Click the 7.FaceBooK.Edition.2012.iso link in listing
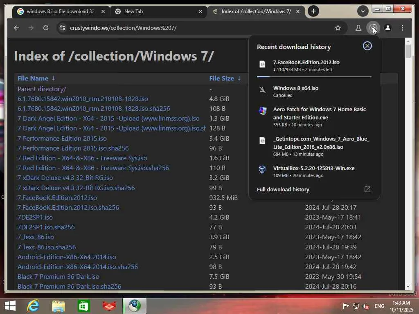 point(57,197)
